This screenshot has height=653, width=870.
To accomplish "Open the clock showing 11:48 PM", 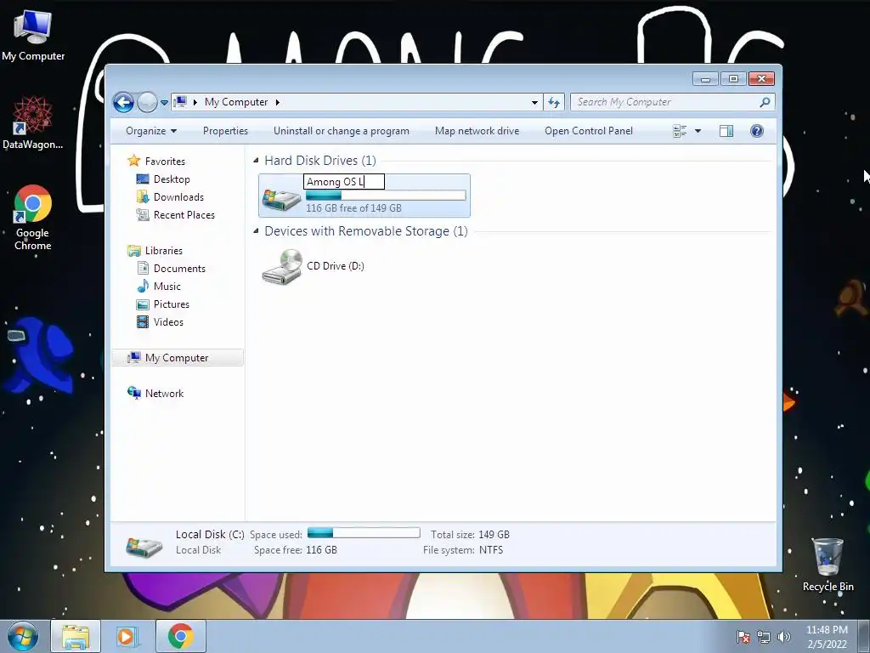I will pyautogui.click(x=827, y=637).
